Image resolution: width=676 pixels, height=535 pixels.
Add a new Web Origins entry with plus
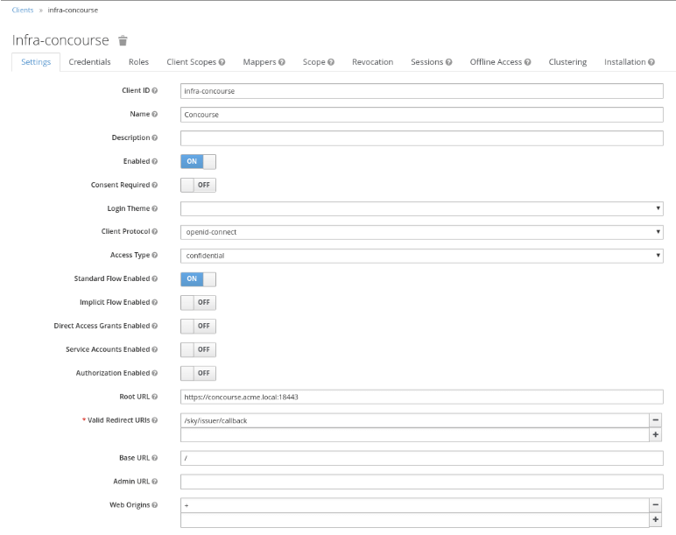(655, 519)
